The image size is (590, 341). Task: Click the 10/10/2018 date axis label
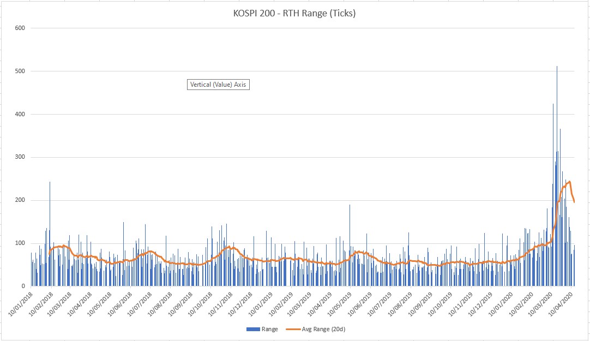[x=200, y=304]
